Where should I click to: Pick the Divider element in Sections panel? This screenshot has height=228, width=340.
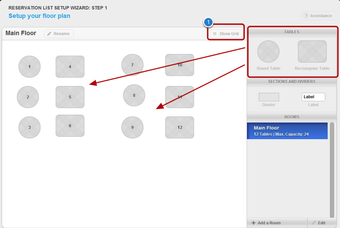click(x=269, y=97)
